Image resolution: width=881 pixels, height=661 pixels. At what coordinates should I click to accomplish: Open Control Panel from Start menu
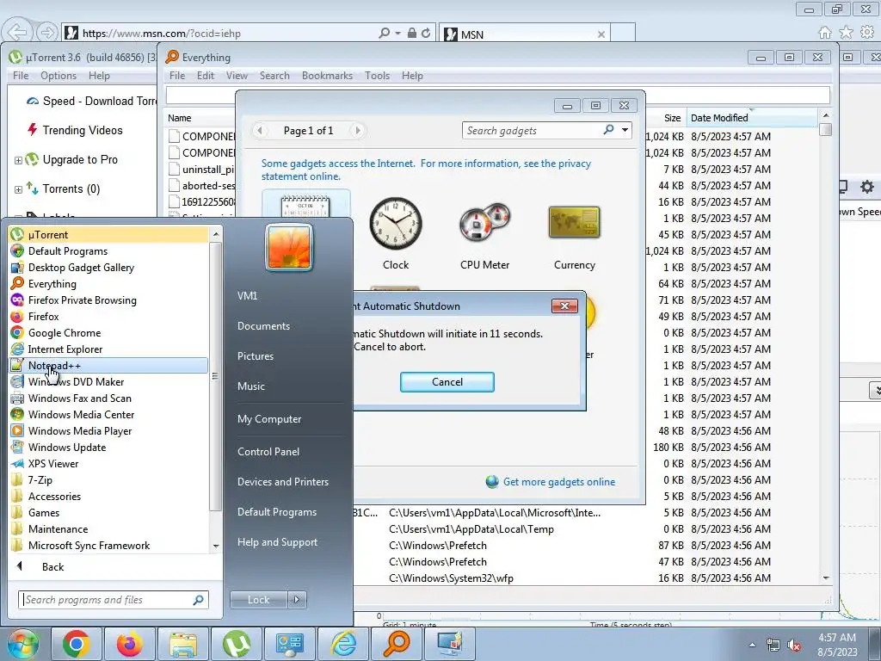pos(268,451)
